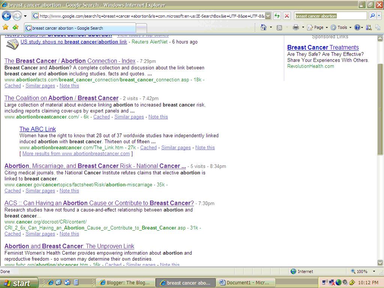
Task: Expand the address bar history dropdown
Action: tap(268, 16)
